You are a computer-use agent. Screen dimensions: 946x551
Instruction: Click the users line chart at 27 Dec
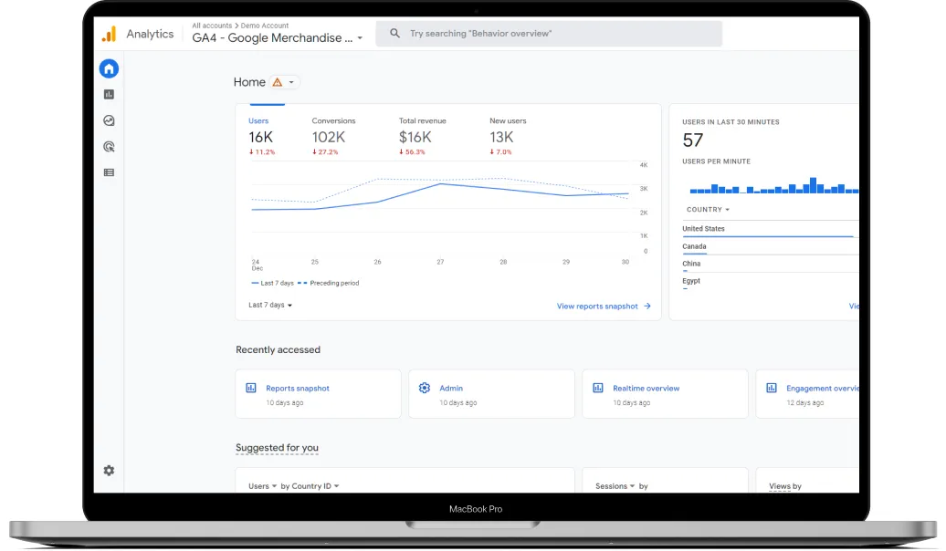tap(440, 183)
